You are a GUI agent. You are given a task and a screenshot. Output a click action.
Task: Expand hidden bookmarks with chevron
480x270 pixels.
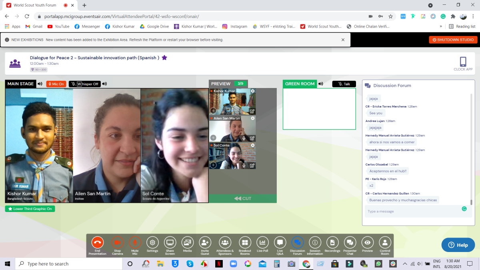(x=441, y=26)
